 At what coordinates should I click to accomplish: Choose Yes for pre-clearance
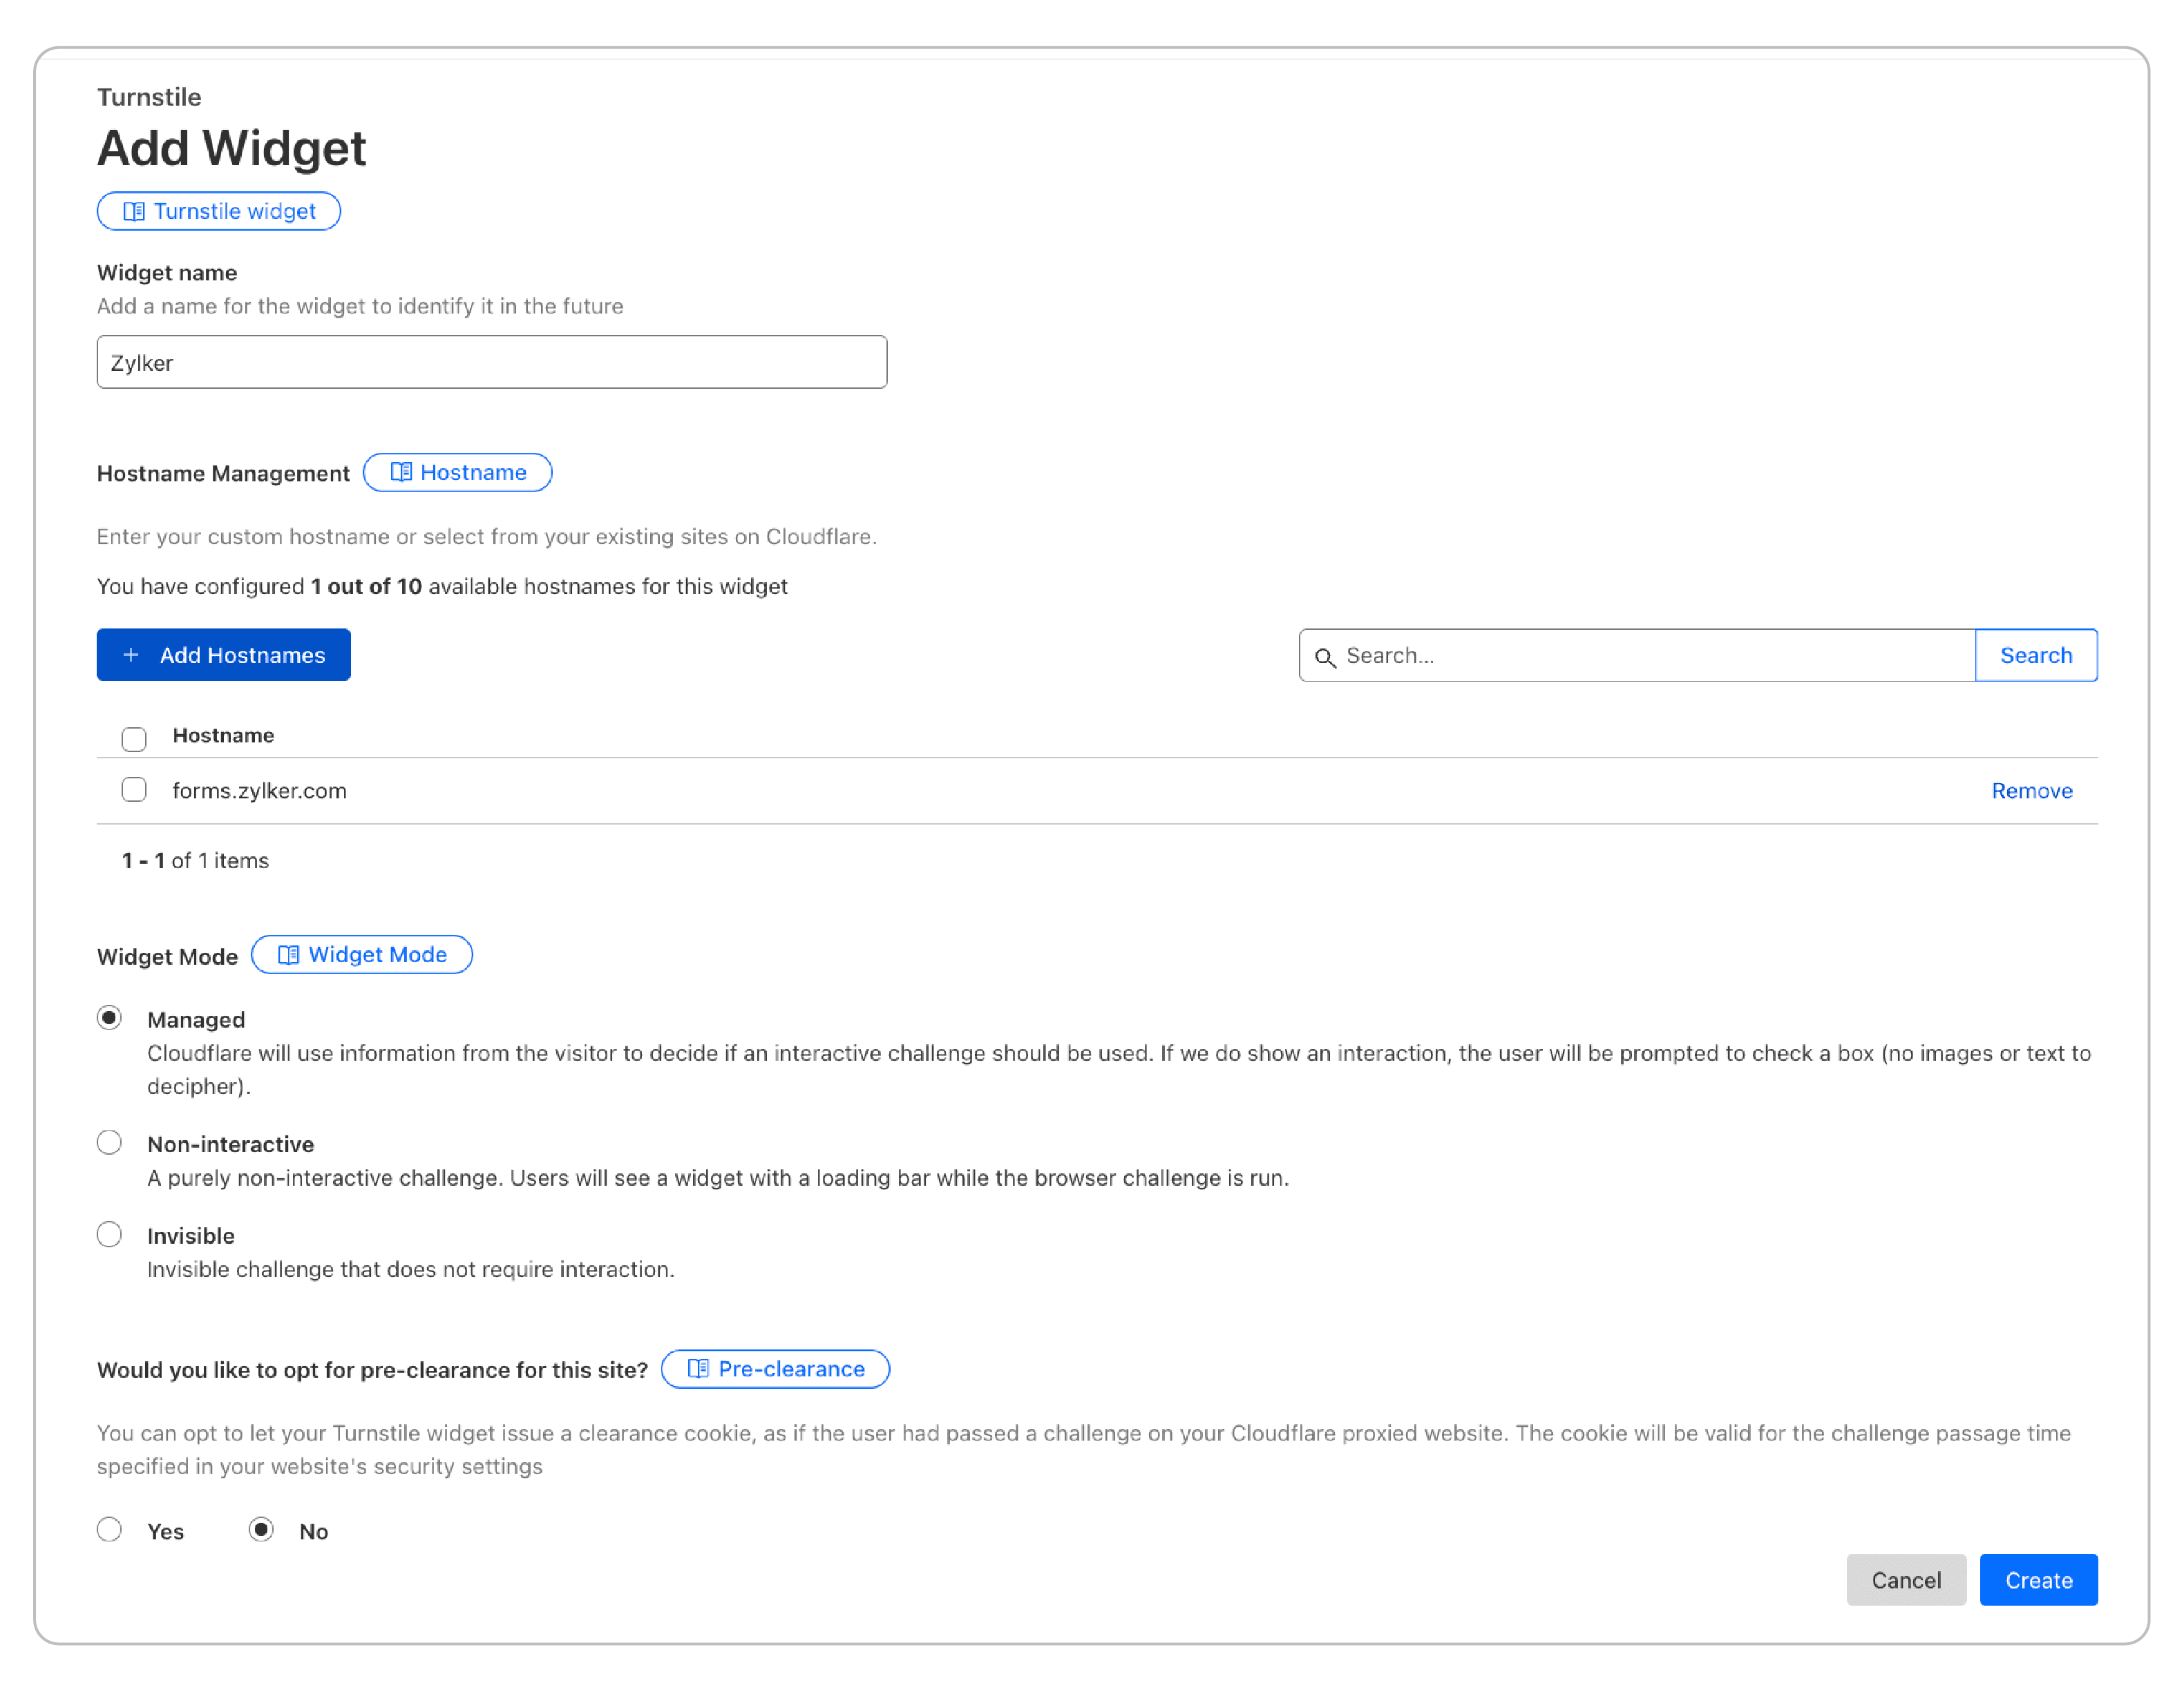click(x=110, y=1529)
